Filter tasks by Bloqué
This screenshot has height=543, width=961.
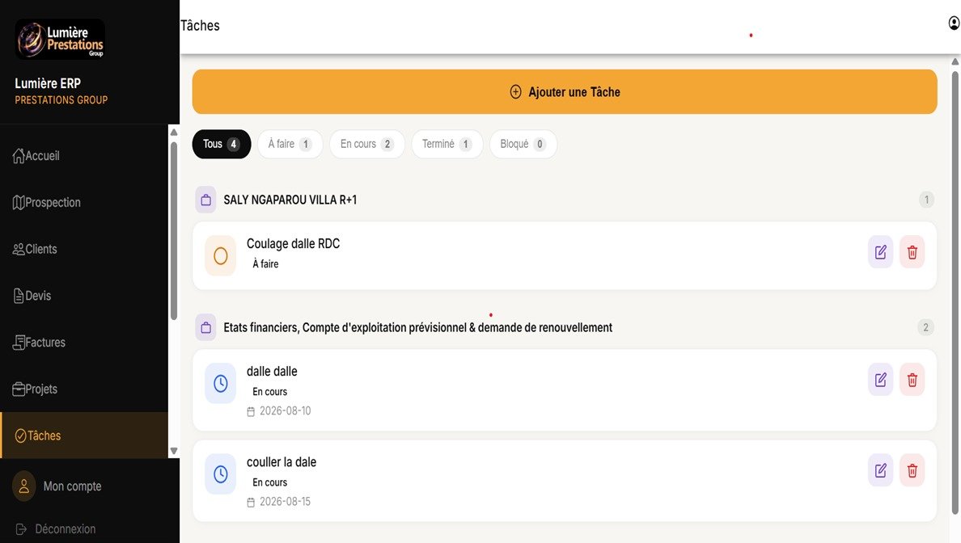(x=523, y=144)
